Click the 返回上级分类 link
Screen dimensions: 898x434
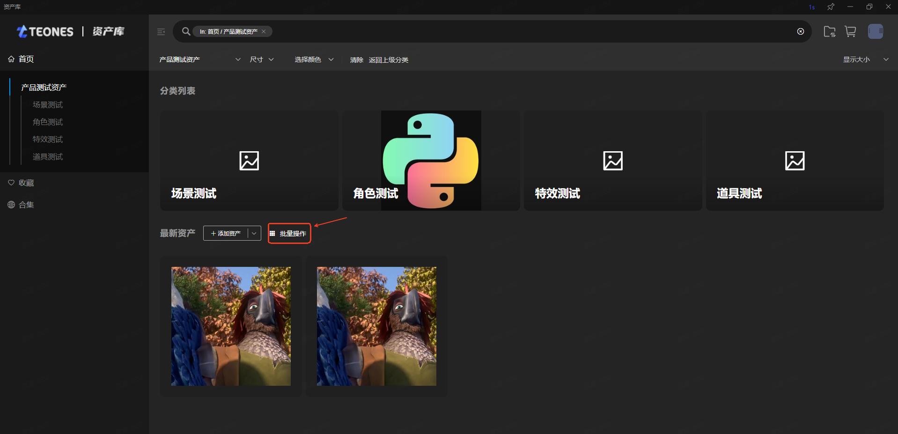click(388, 60)
